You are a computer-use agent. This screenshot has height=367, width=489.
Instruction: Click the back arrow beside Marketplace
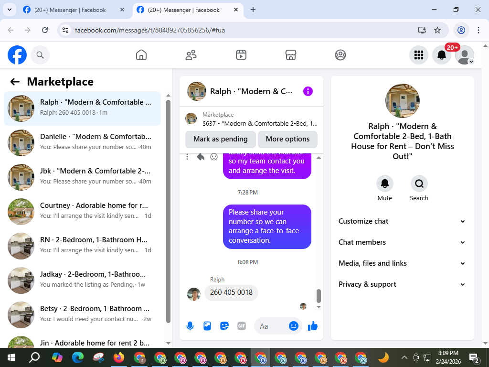pyautogui.click(x=15, y=82)
